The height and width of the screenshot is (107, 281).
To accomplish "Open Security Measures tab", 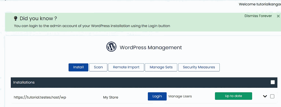I will coord(199,67).
